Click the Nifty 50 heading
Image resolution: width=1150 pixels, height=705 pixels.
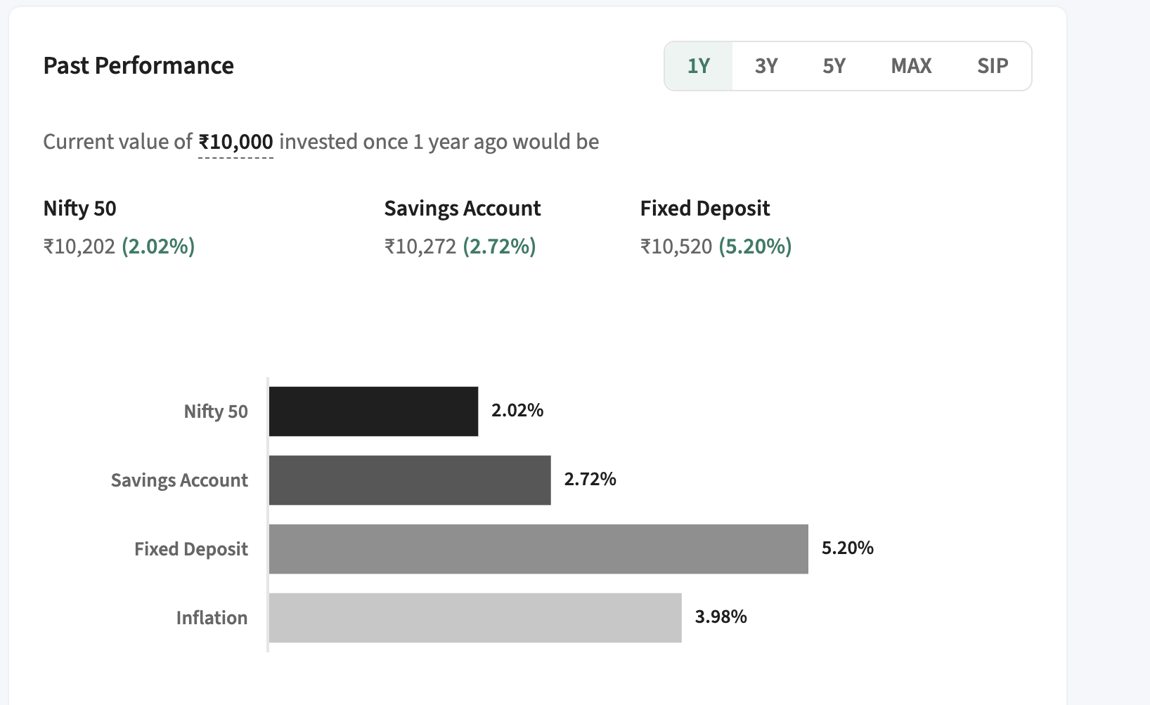[79, 209]
